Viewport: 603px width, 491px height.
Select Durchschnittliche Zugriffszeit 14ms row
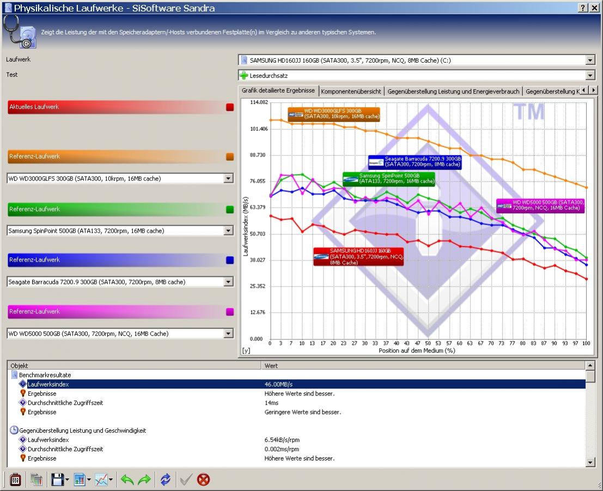click(x=296, y=403)
